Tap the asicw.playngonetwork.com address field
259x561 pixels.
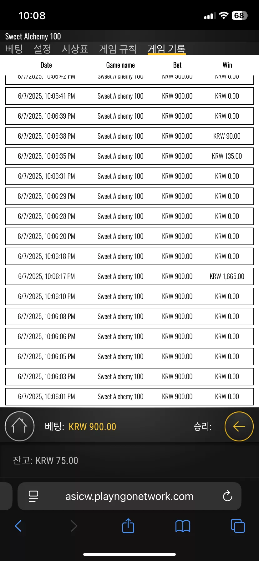tap(129, 496)
